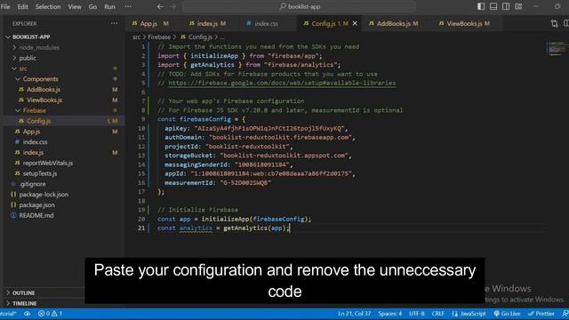The image size is (569, 320).
Task: Collapse the Firebase folder in Explorer
Action: pos(35,110)
